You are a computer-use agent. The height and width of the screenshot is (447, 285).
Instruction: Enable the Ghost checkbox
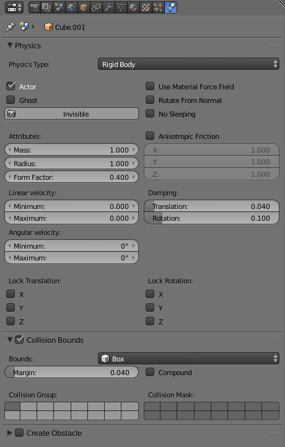(11, 100)
